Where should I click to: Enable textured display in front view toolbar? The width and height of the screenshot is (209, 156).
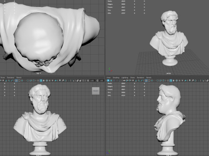(x=50, y=81)
